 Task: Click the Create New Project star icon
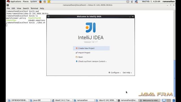(77, 48)
